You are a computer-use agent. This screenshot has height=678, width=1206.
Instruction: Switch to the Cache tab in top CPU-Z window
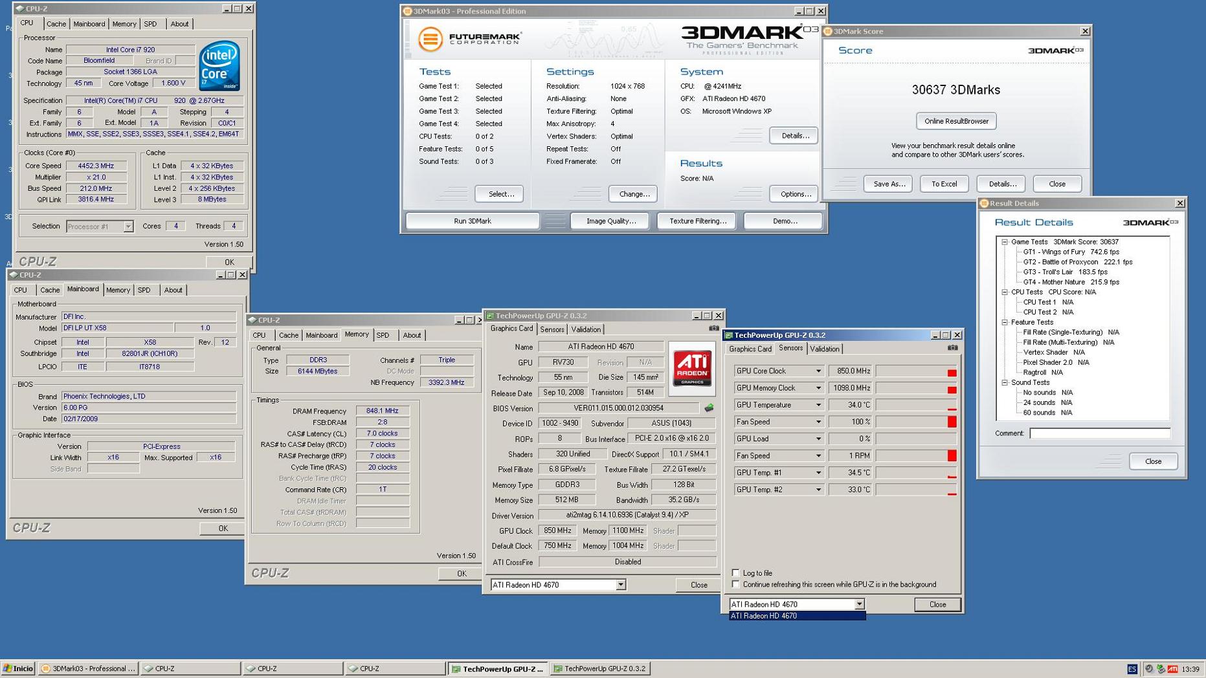click(56, 24)
